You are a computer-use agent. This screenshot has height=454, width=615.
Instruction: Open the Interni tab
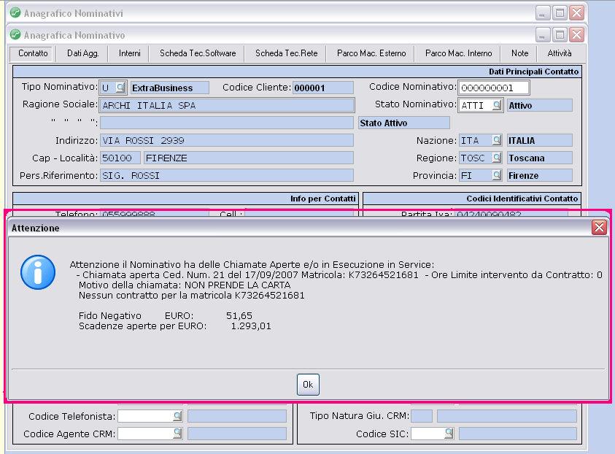[x=129, y=53]
